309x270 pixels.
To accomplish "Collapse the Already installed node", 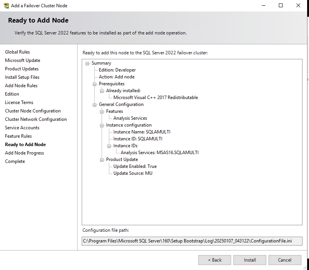I will (x=102, y=91).
